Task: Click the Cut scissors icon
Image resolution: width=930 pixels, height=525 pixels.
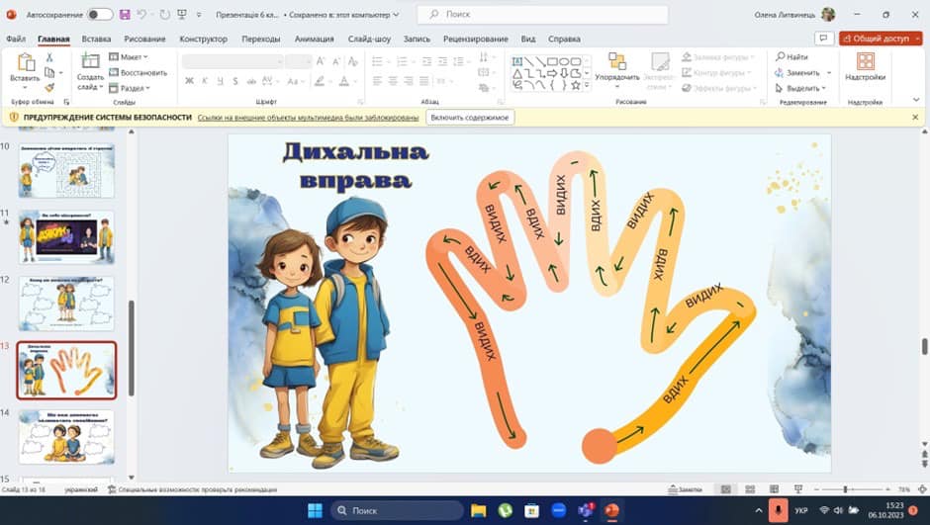Action: pos(49,58)
